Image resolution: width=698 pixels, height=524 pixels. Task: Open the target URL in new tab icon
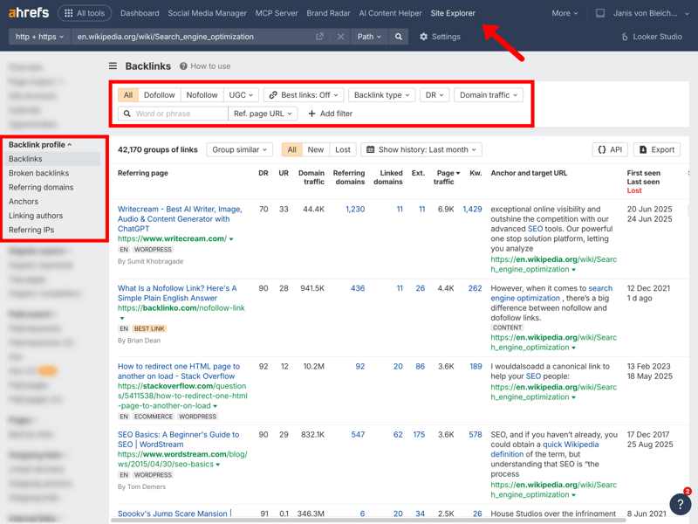pos(319,37)
